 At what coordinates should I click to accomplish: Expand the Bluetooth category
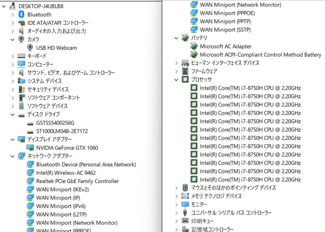click(13, 15)
